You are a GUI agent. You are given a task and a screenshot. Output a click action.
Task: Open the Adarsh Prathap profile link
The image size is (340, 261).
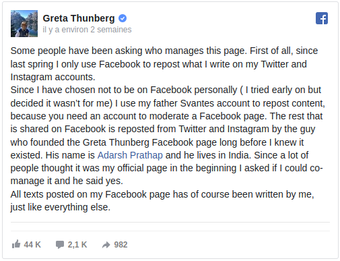click(130, 155)
